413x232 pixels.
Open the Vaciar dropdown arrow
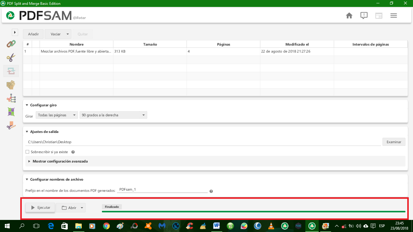click(x=67, y=34)
